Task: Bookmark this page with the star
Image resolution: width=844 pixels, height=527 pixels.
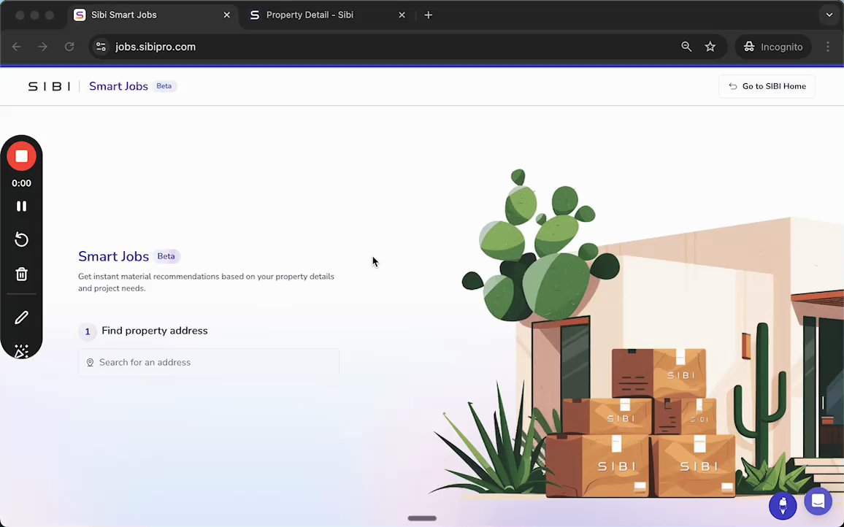Action: tap(710, 47)
